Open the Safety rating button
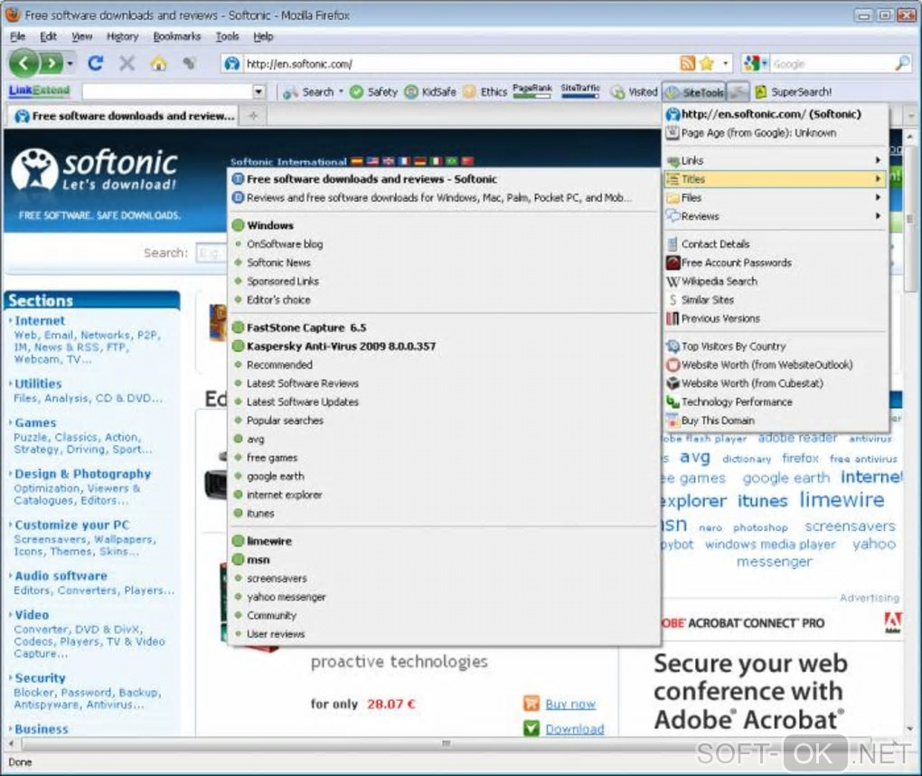 click(374, 91)
